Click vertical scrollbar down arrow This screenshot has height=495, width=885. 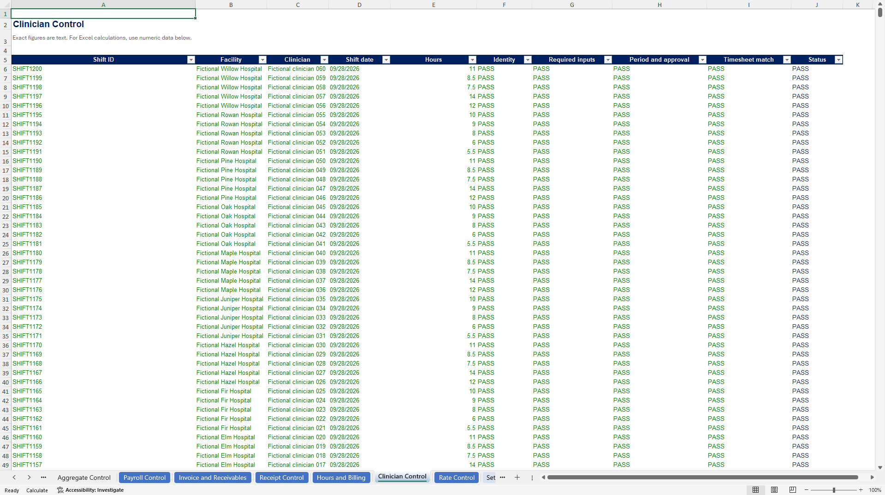click(x=880, y=467)
